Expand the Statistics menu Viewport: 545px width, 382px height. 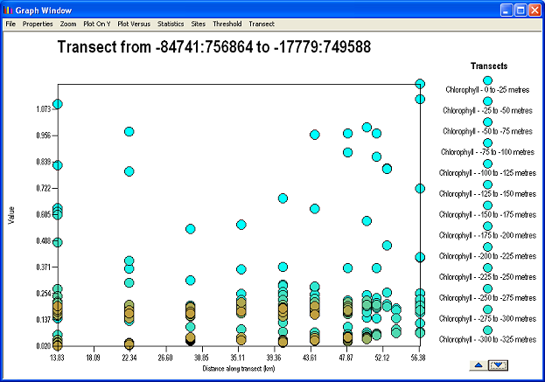(171, 24)
